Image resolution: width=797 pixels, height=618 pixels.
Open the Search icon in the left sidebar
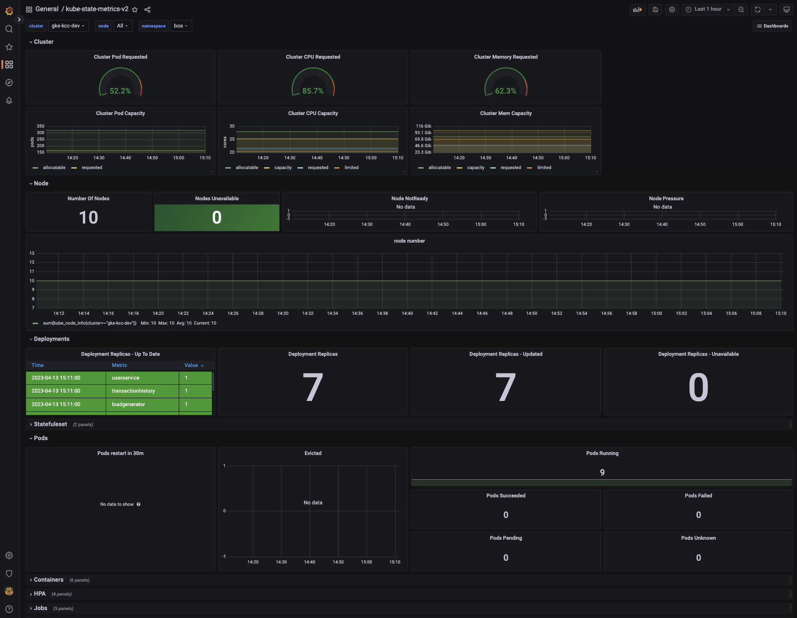pos(9,29)
